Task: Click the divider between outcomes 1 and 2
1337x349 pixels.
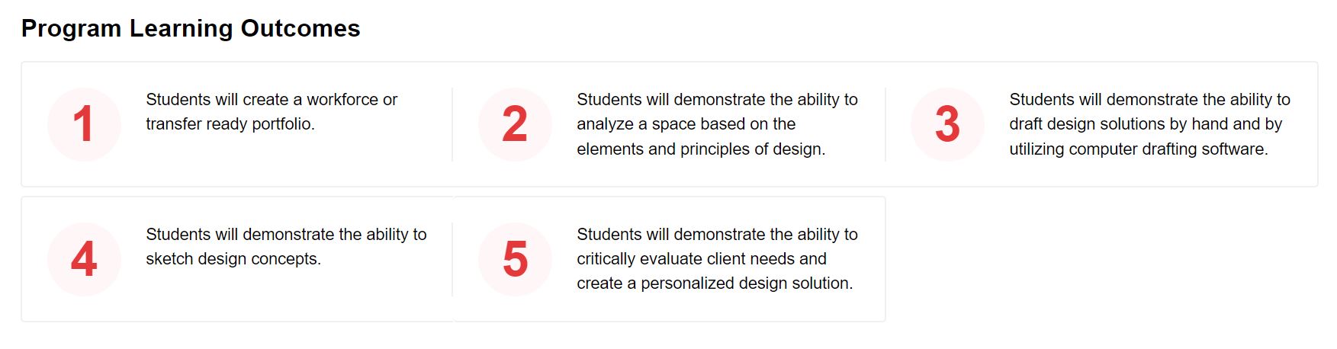Action: click(x=452, y=124)
